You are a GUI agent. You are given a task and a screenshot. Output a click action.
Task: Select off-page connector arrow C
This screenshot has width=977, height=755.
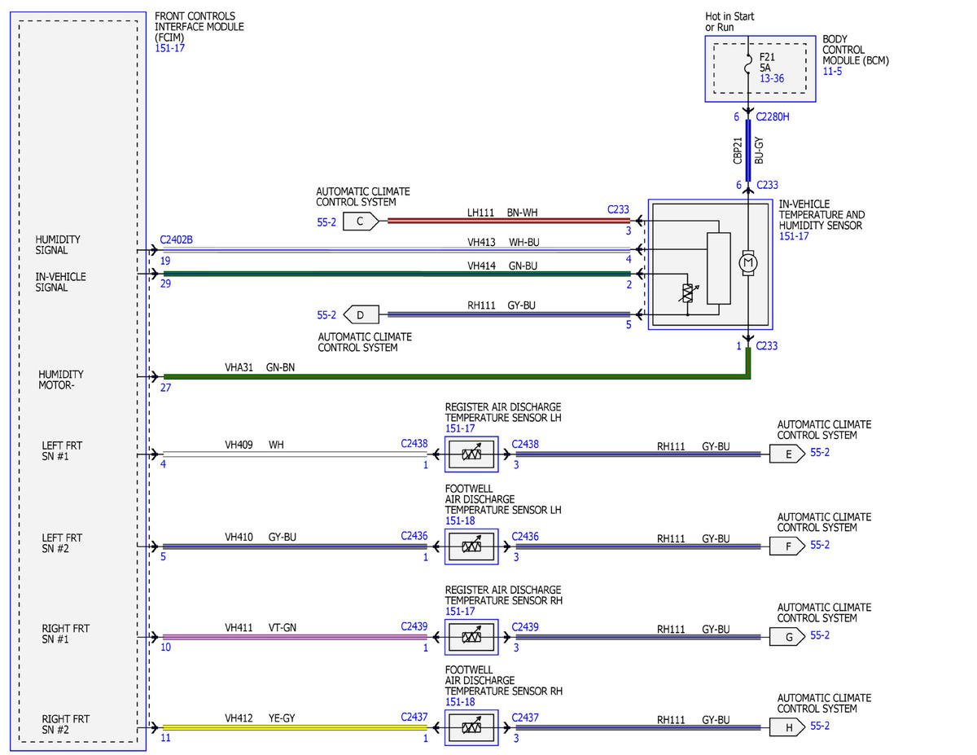click(x=361, y=220)
